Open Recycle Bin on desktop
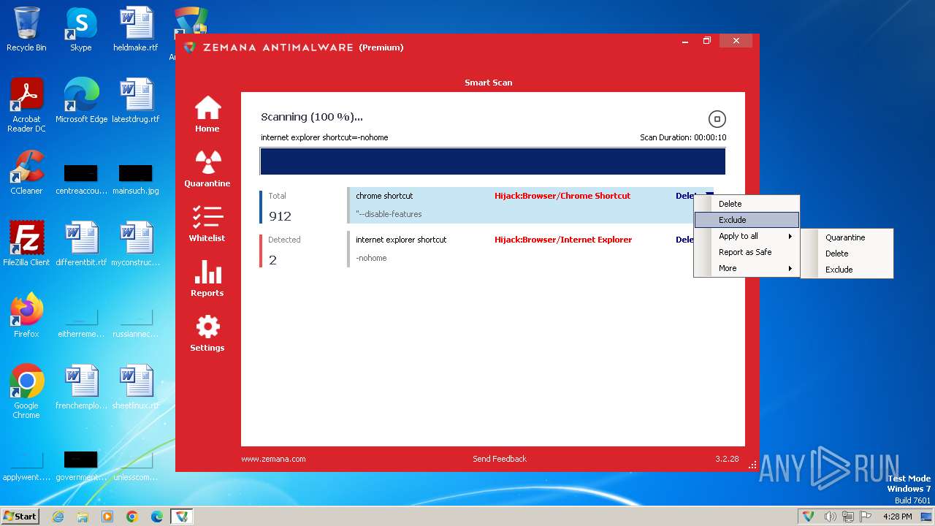The image size is (935, 526). click(x=26, y=29)
